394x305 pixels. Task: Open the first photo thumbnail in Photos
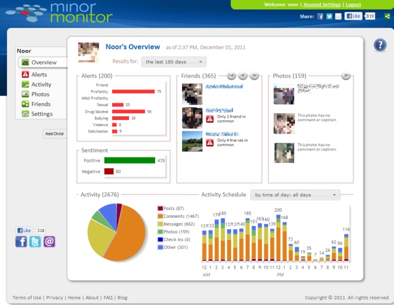coord(284,94)
